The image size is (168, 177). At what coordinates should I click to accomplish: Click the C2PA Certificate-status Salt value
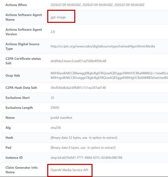coord(78,61)
